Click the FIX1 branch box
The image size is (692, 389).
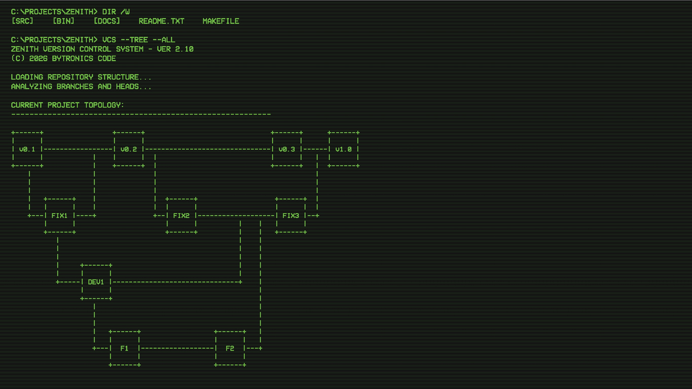tap(60, 216)
